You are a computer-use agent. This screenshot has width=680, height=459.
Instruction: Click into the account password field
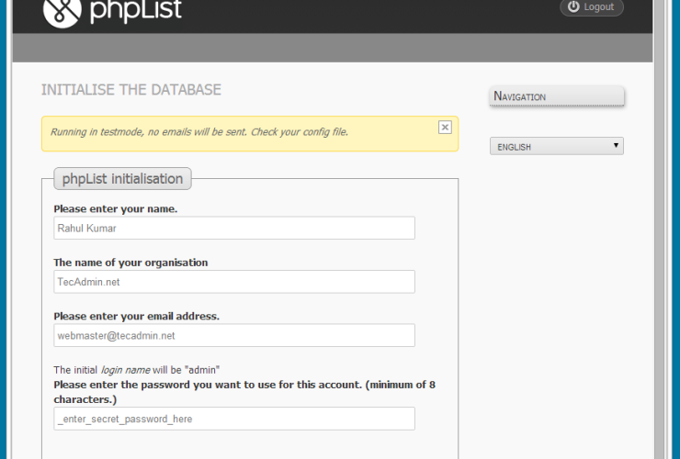coord(234,419)
